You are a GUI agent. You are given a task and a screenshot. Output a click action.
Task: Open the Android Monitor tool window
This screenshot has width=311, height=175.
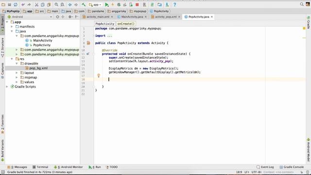pyautogui.click(x=68, y=167)
